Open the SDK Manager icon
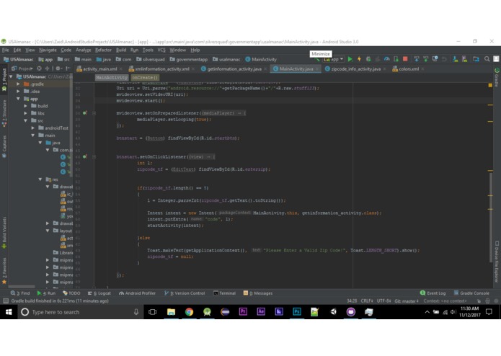The height and width of the screenshot is (356, 501). pos(464,59)
